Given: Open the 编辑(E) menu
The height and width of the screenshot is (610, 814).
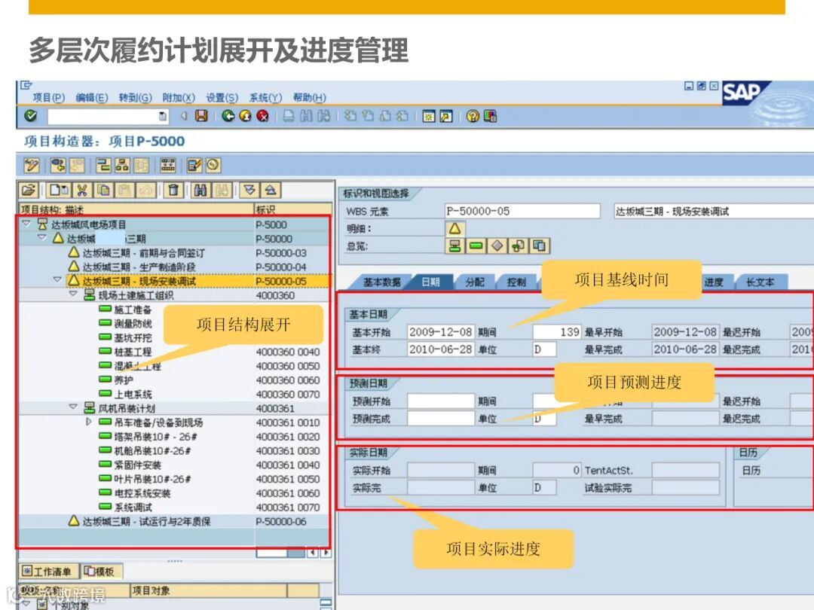Looking at the screenshot, I should tap(92, 97).
